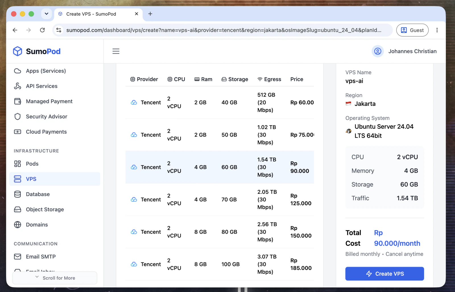Image resolution: width=455 pixels, height=292 pixels.
Task: Open Email SMTP menu item
Action: tap(55, 257)
